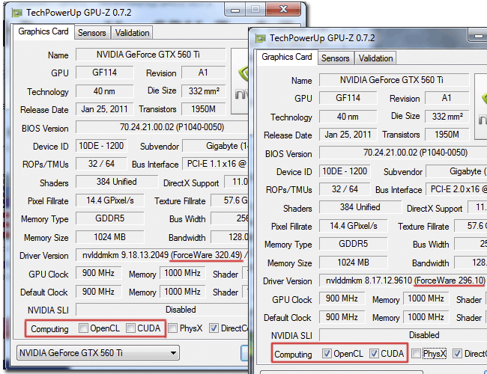Open the Validation tab in back window
Screen dimensions: 487x374
[x=132, y=33]
